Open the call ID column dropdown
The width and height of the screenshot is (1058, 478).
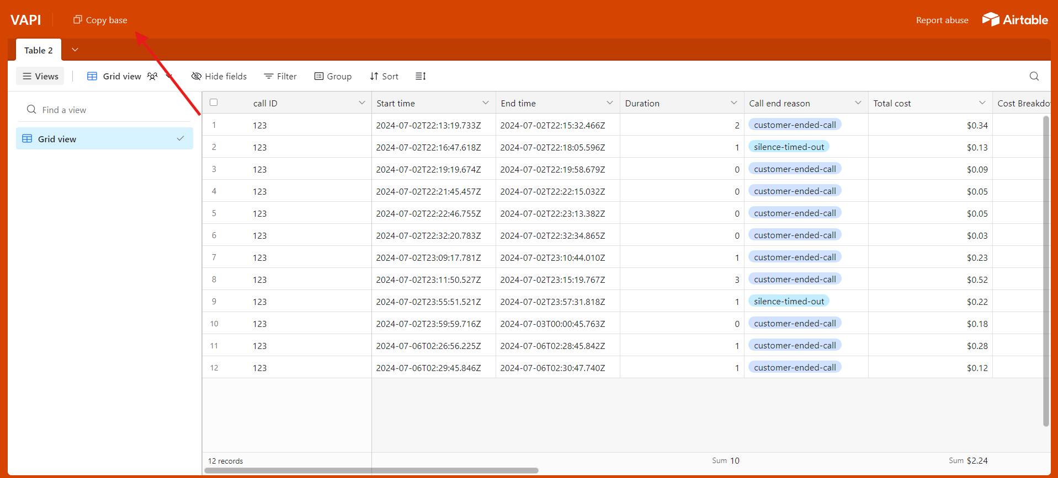tap(361, 103)
